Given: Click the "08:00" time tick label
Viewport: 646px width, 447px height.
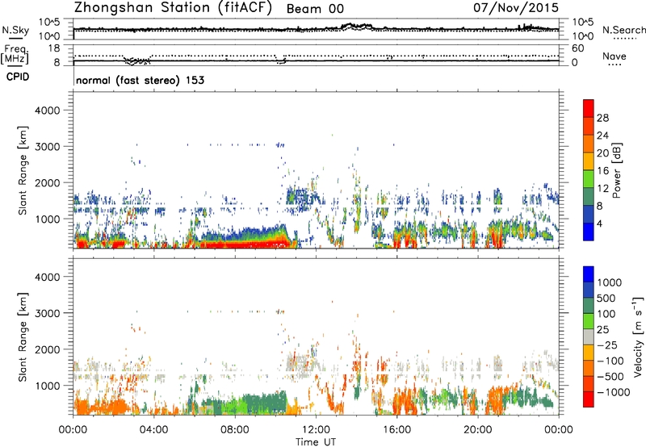Looking at the screenshot, I should pyautogui.click(x=235, y=430).
